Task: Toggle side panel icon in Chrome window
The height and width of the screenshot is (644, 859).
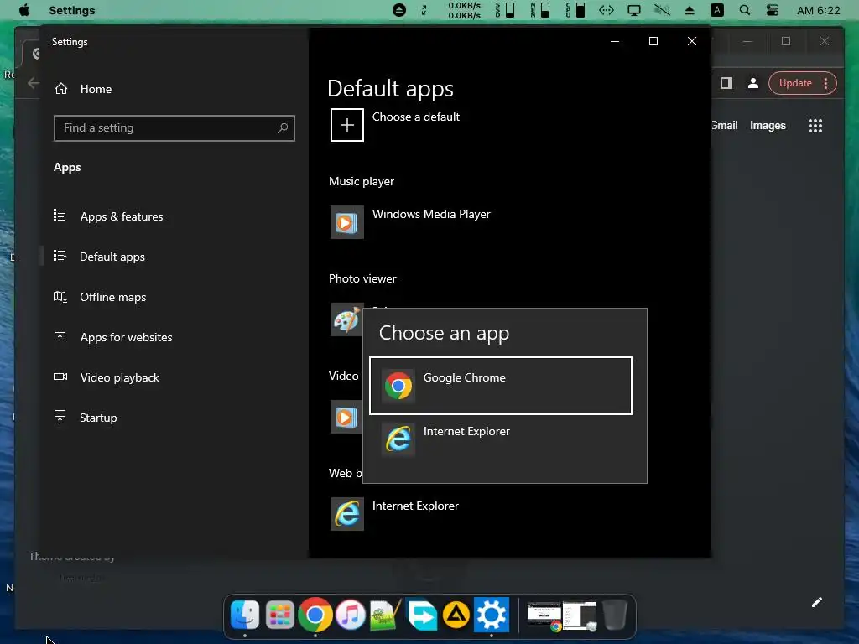Action: pyautogui.click(x=726, y=83)
